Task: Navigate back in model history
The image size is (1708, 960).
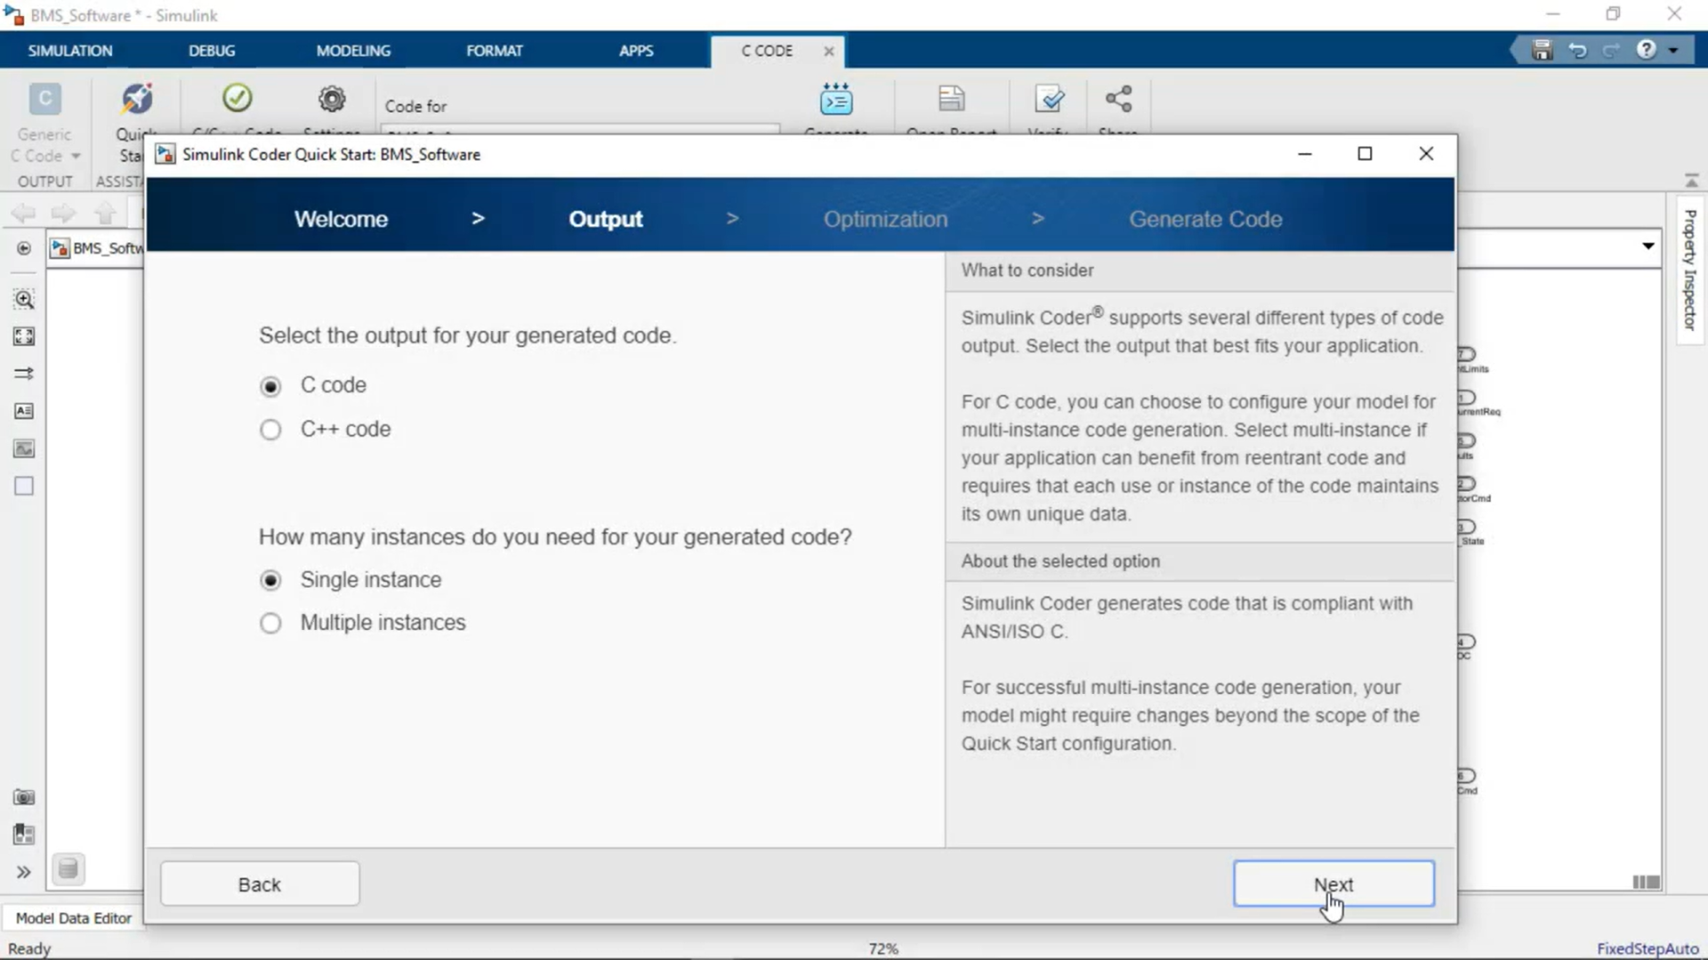Action: pyautogui.click(x=24, y=214)
